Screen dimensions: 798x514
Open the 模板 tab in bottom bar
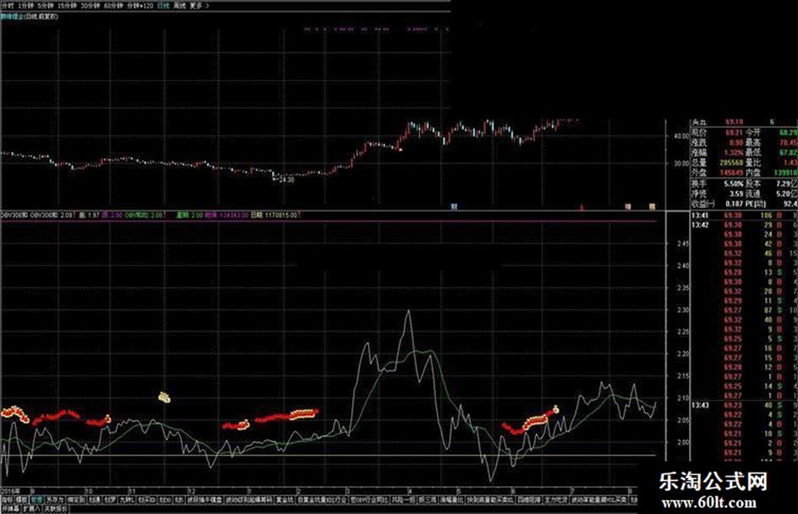(21, 500)
